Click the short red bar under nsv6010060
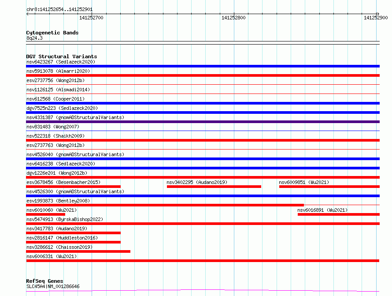The image size is (392, 296). click(x=45, y=214)
